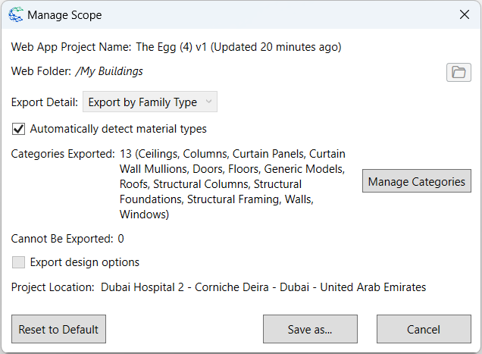
Task: Select the /My Buildings folder path
Action: tap(109, 71)
